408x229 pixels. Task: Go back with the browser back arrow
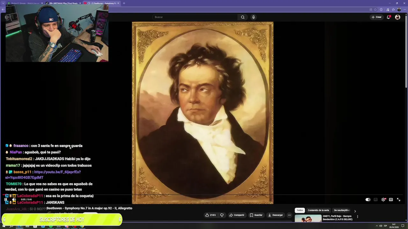[x=3, y=10]
